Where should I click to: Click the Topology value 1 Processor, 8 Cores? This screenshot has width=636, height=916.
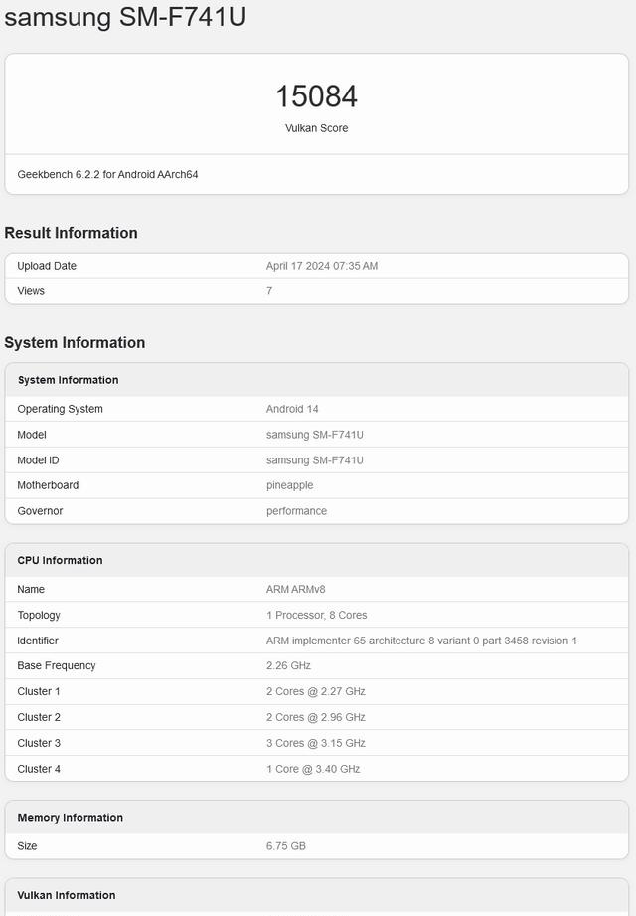tap(316, 616)
